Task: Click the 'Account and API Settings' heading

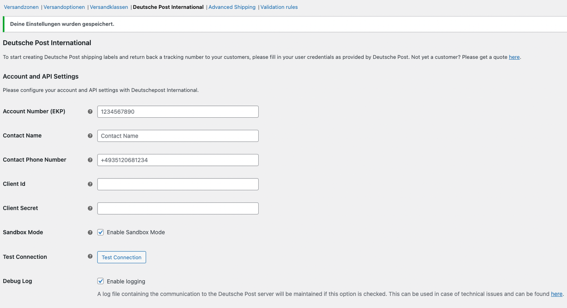Action: pyautogui.click(x=41, y=76)
